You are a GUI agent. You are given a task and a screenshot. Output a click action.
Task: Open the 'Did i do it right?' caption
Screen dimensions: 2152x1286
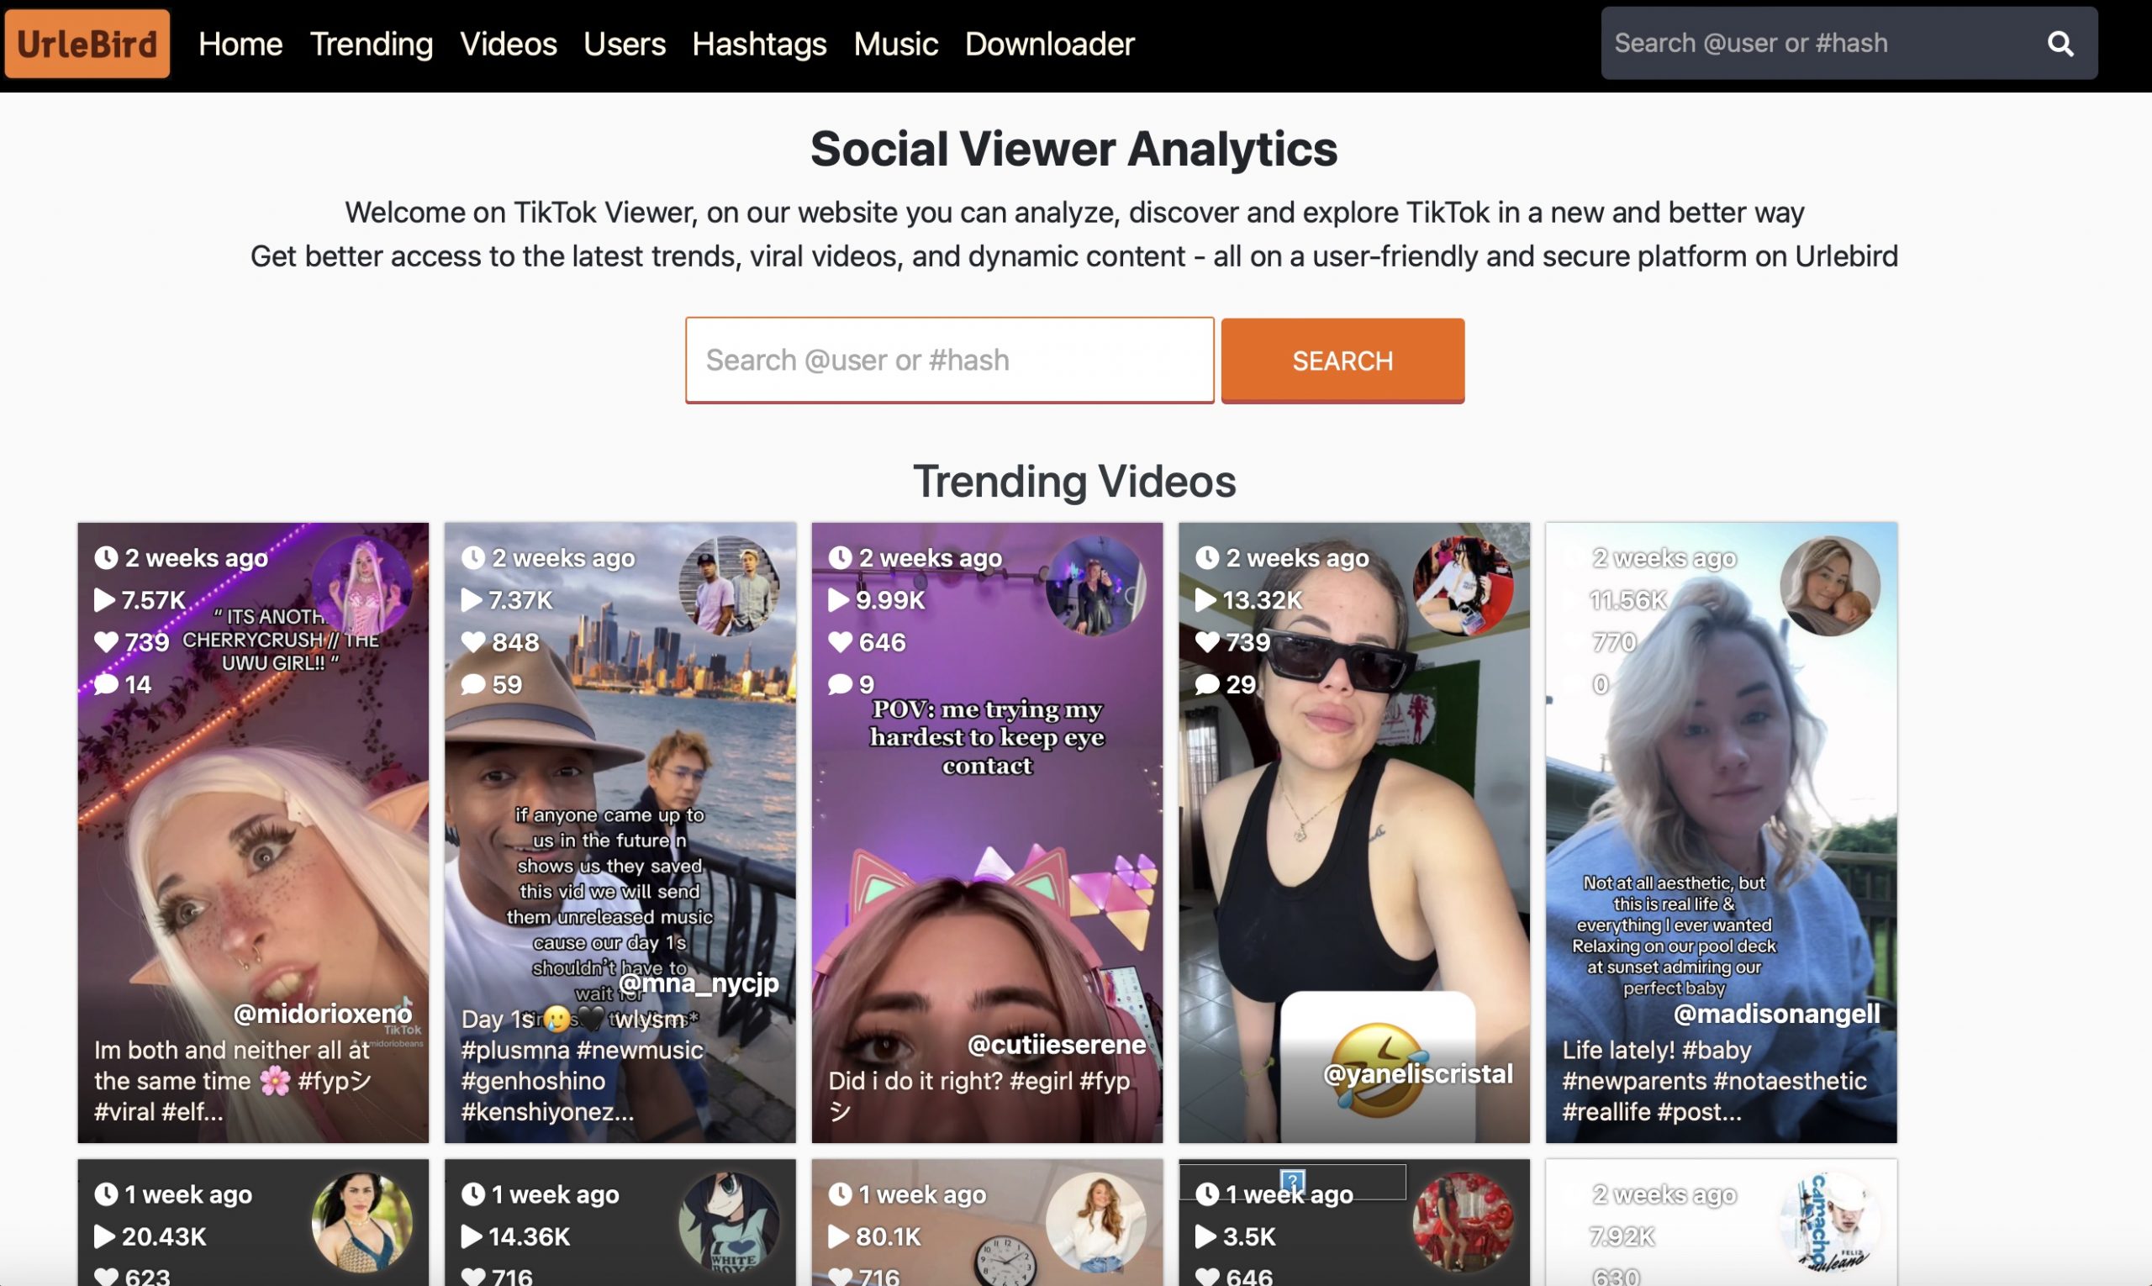(x=979, y=1095)
